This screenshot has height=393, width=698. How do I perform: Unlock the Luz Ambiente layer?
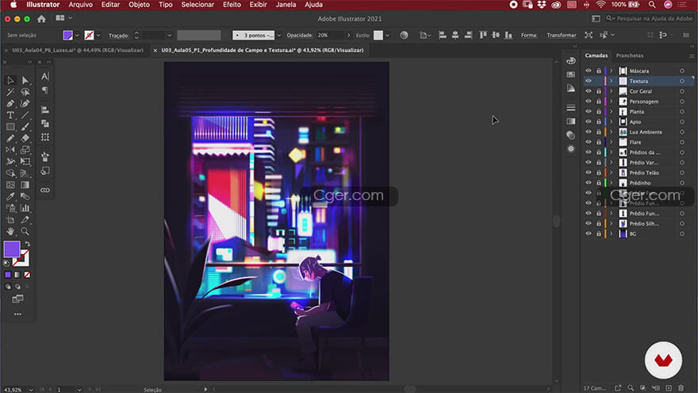tap(599, 132)
